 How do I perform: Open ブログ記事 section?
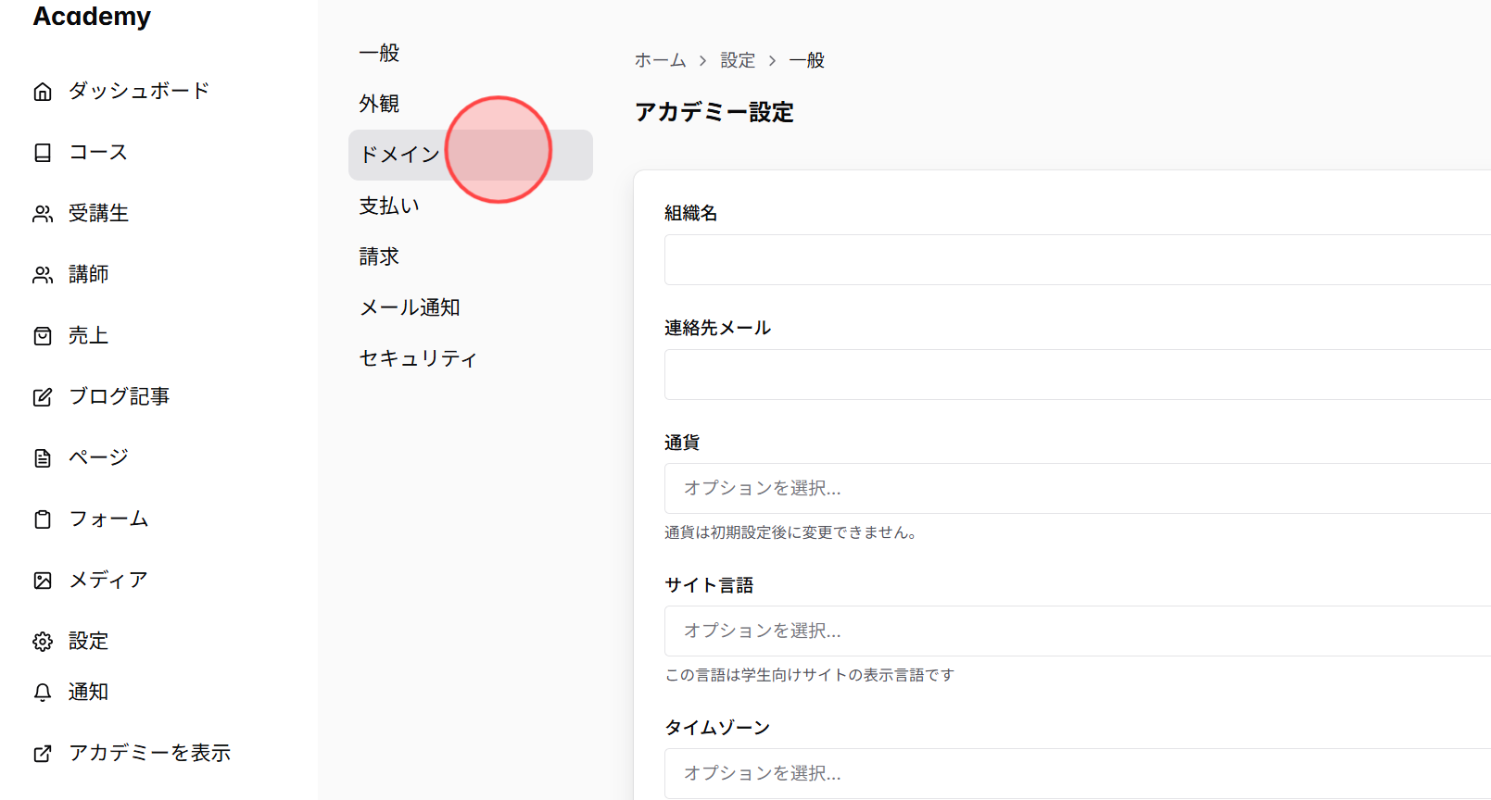pyautogui.click(x=120, y=396)
